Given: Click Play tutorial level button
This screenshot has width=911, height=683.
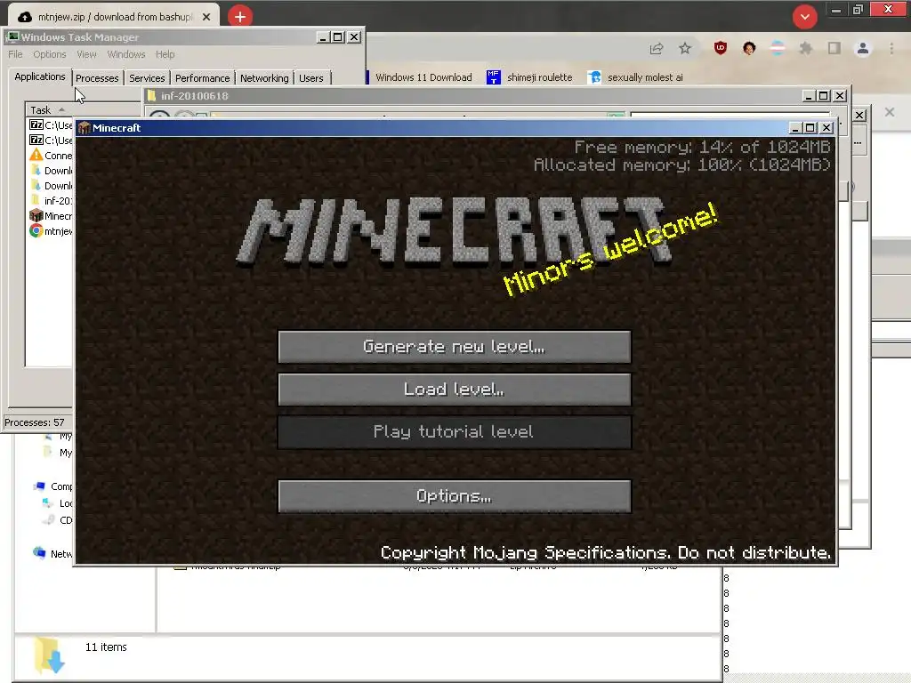Looking at the screenshot, I should pos(455,431).
